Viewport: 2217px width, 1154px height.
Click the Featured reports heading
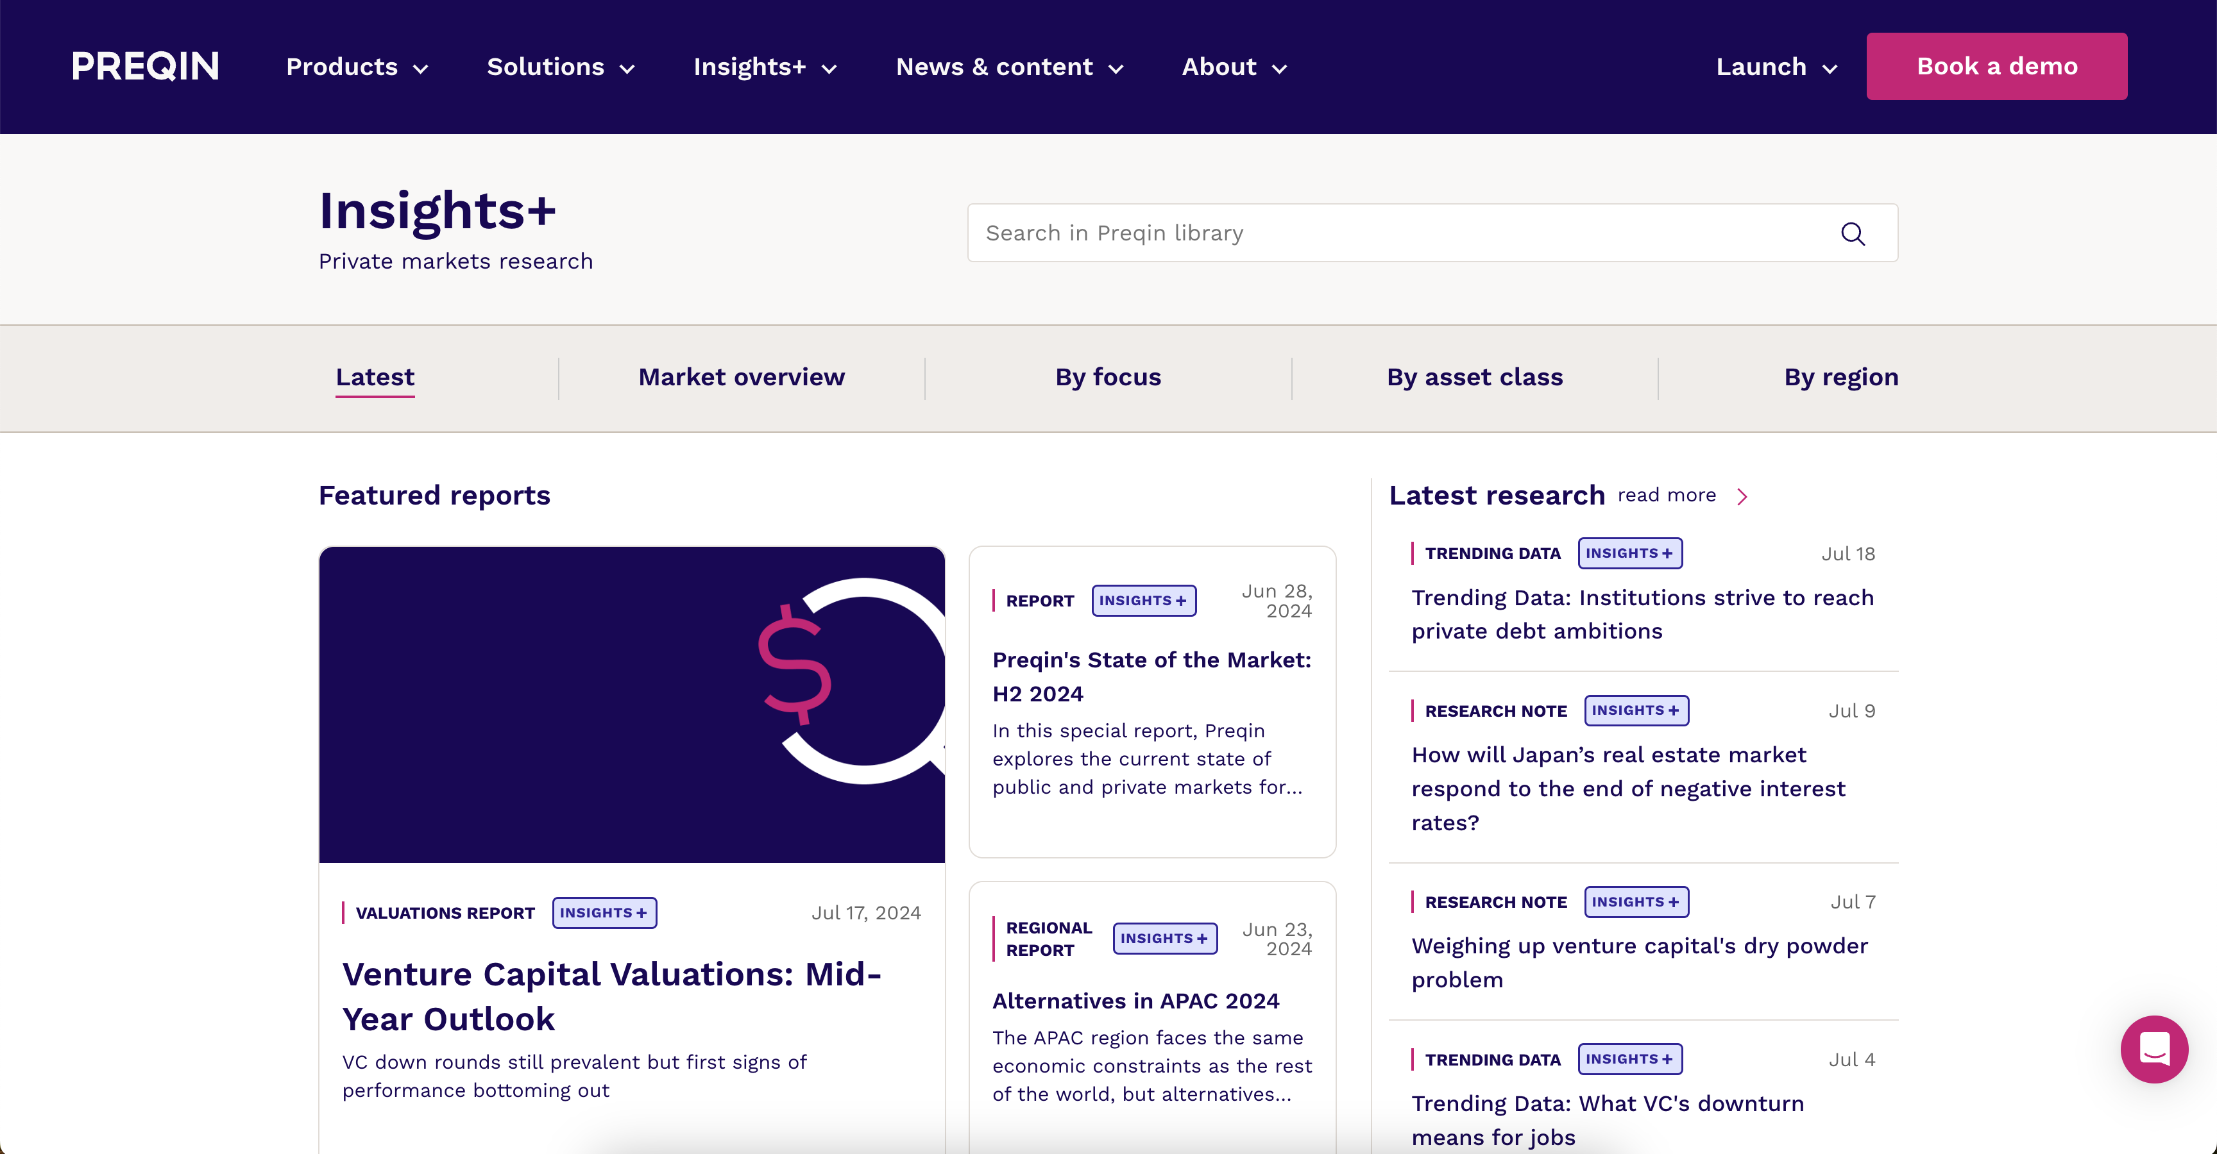(x=435, y=496)
